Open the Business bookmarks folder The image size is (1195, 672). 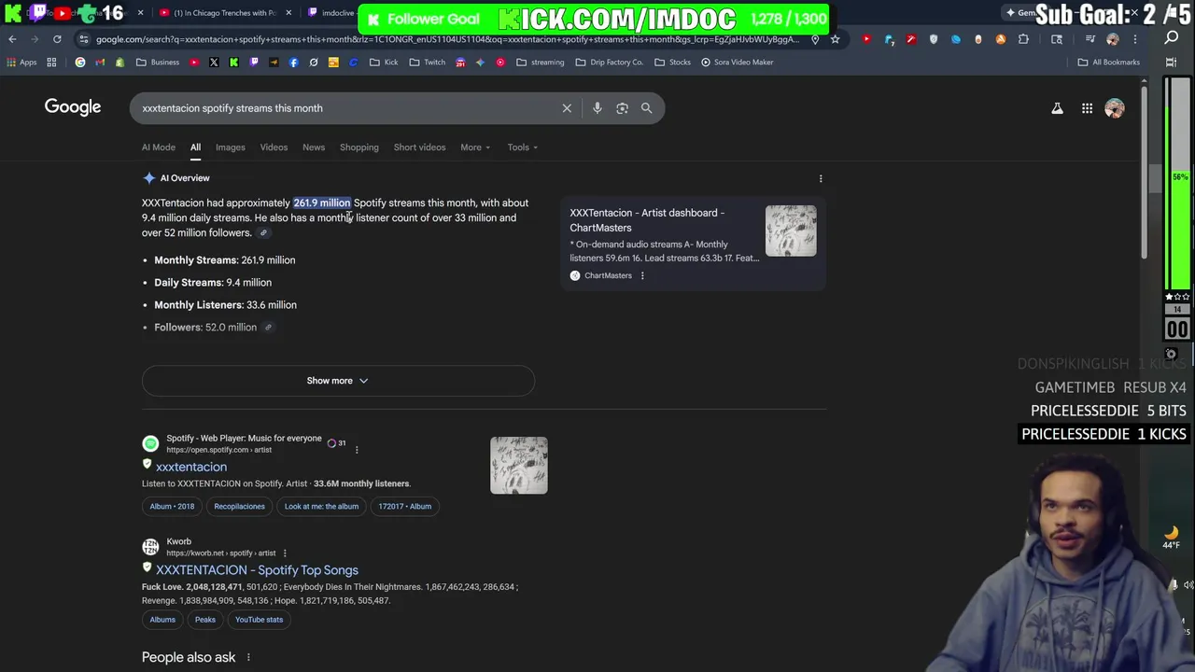pyautogui.click(x=158, y=63)
